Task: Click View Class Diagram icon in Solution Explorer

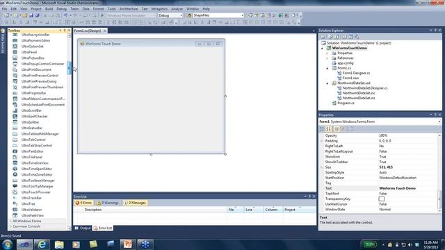Action: (357, 37)
